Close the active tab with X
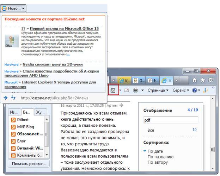220x176 pixels. pos(170,81)
